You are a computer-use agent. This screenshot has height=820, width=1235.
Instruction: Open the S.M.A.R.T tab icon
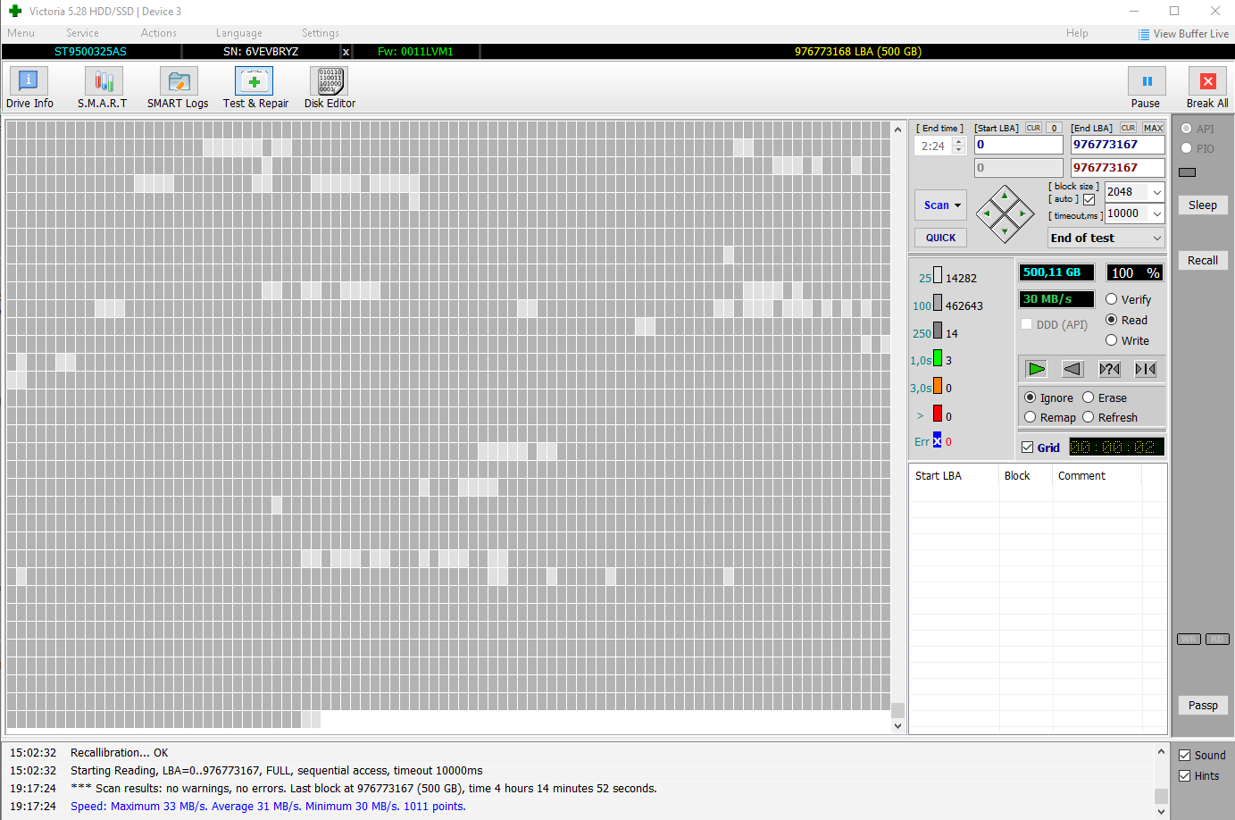103,82
